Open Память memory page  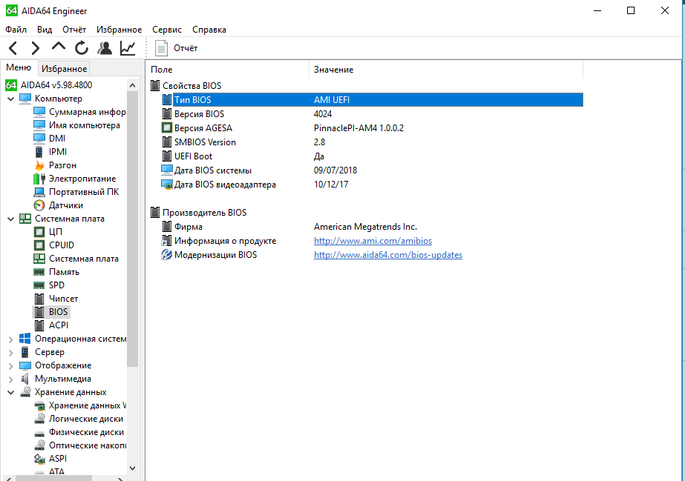(x=65, y=272)
